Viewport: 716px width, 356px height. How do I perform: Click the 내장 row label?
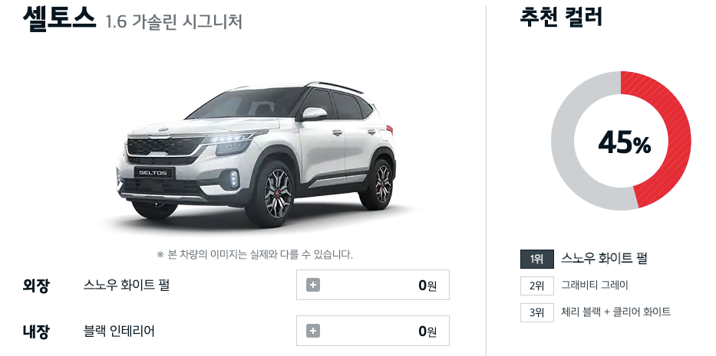pyautogui.click(x=36, y=332)
